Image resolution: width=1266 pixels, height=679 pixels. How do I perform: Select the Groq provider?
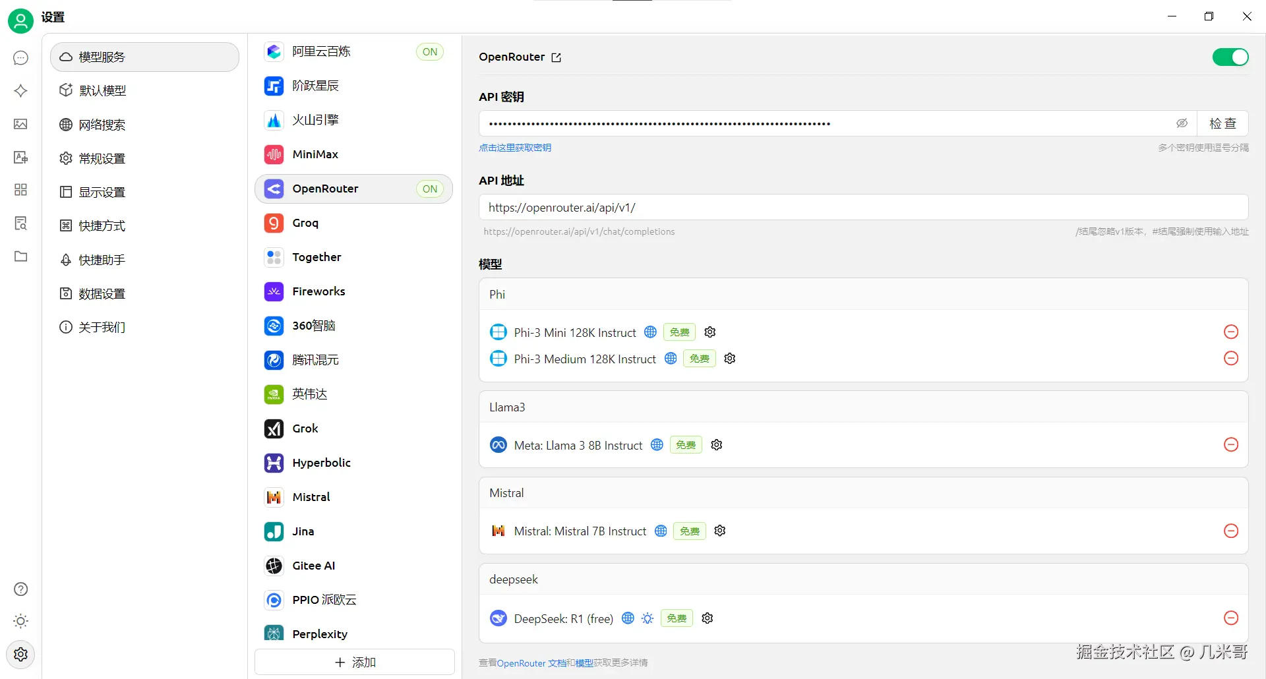(x=354, y=223)
